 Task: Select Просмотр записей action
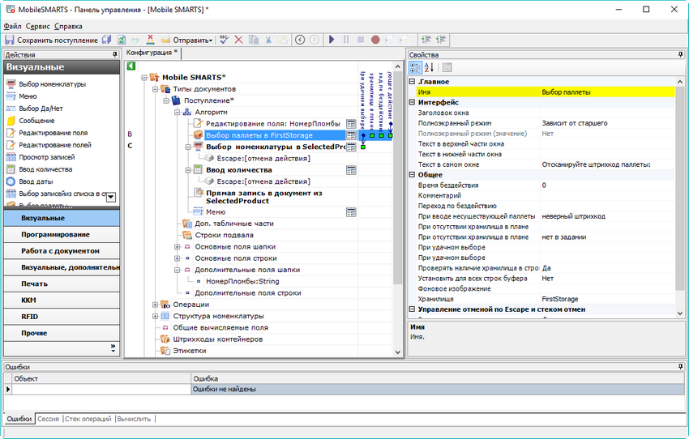pos(46,157)
